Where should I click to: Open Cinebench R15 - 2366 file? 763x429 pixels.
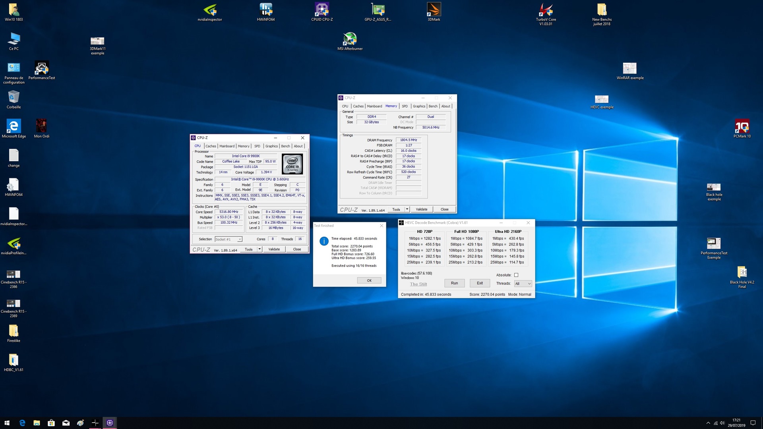pos(14,279)
